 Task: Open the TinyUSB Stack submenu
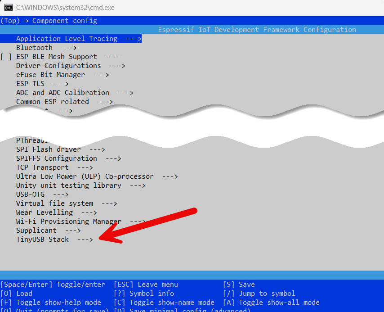click(43, 240)
